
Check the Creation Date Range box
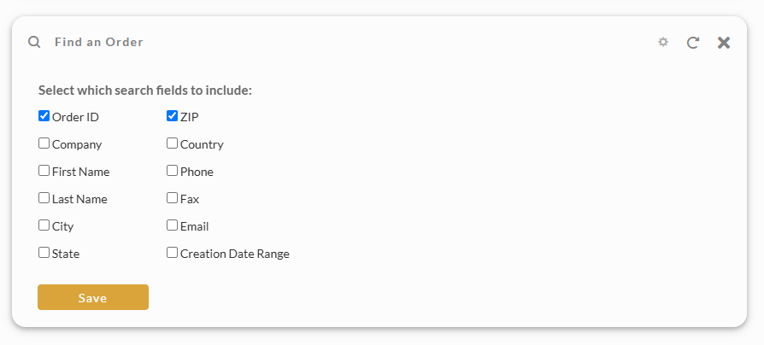(x=172, y=252)
